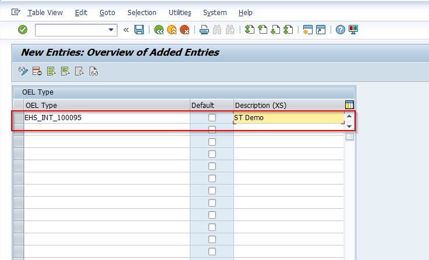Go to Previous Page icon
This screenshot has height=260, width=429.
pyautogui.click(x=263, y=30)
